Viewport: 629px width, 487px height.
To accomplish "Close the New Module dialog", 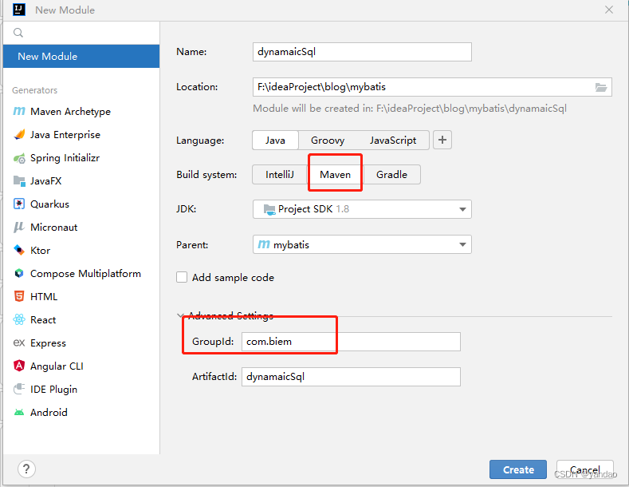I will pyautogui.click(x=609, y=10).
